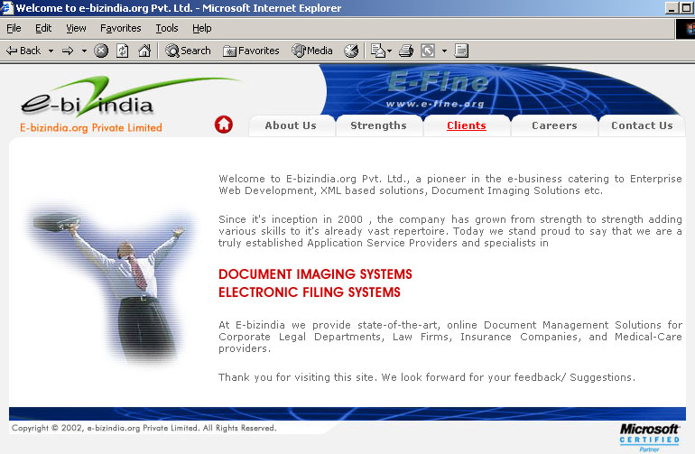The image size is (695, 454).
Task: Click the Microsoft Certified Partner logo
Action: click(x=649, y=437)
